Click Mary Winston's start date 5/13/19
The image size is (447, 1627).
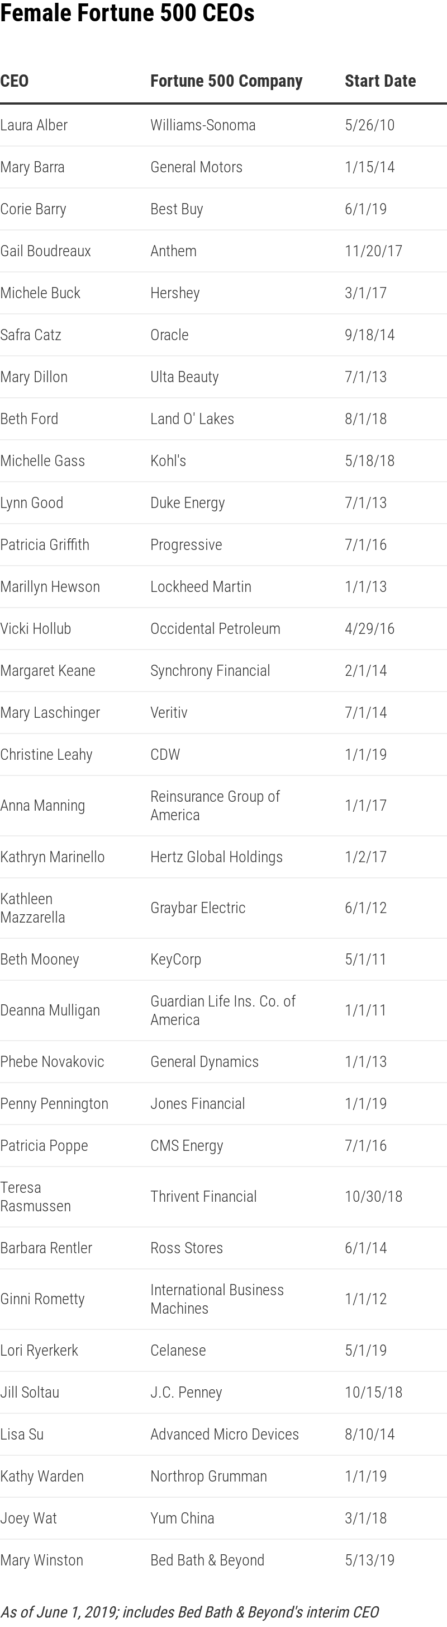coord(369,1559)
